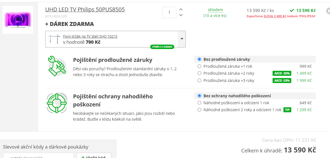
Task: Click the green wrench extended warranty icon
Action: (x=57, y=65)
